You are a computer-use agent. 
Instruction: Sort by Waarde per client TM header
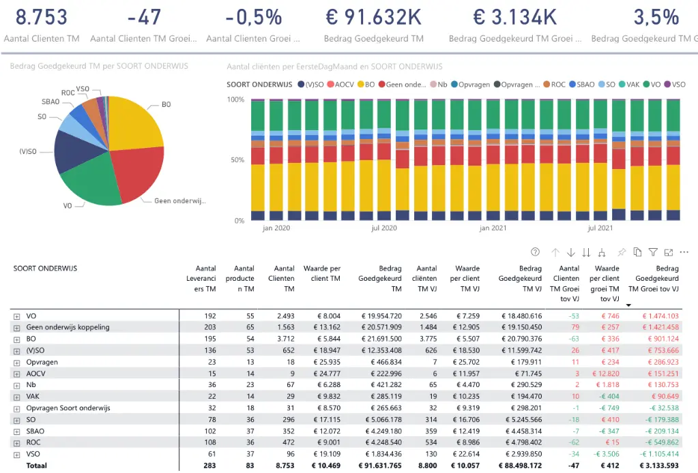click(322, 274)
